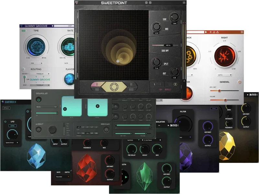
Task: Click the Sweetpoint linked circles icon
Action: 175,84
